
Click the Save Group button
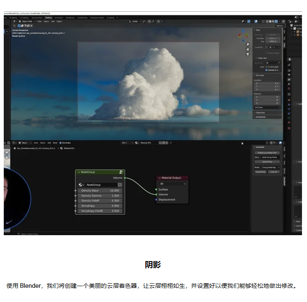point(267,162)
